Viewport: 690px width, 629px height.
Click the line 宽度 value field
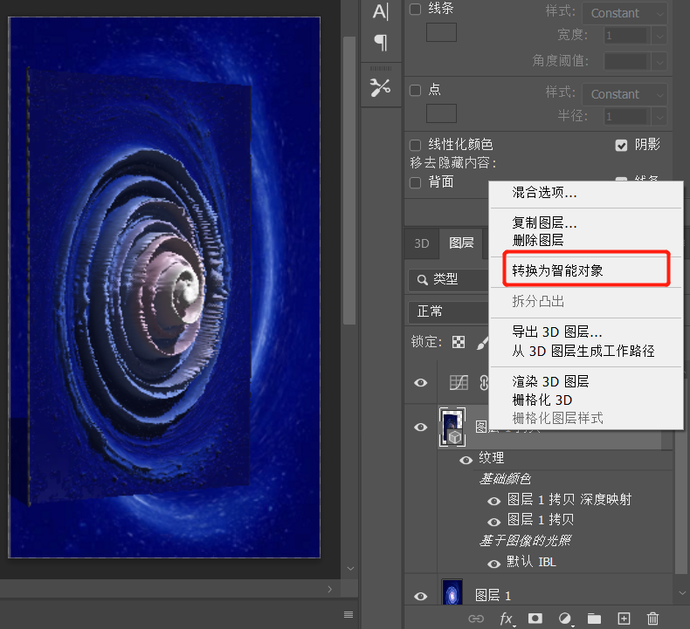tap(627, 36)
